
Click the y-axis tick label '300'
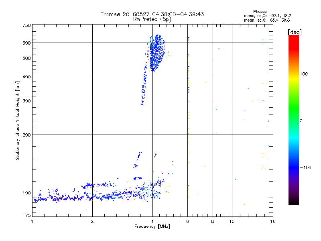[26, 101]
